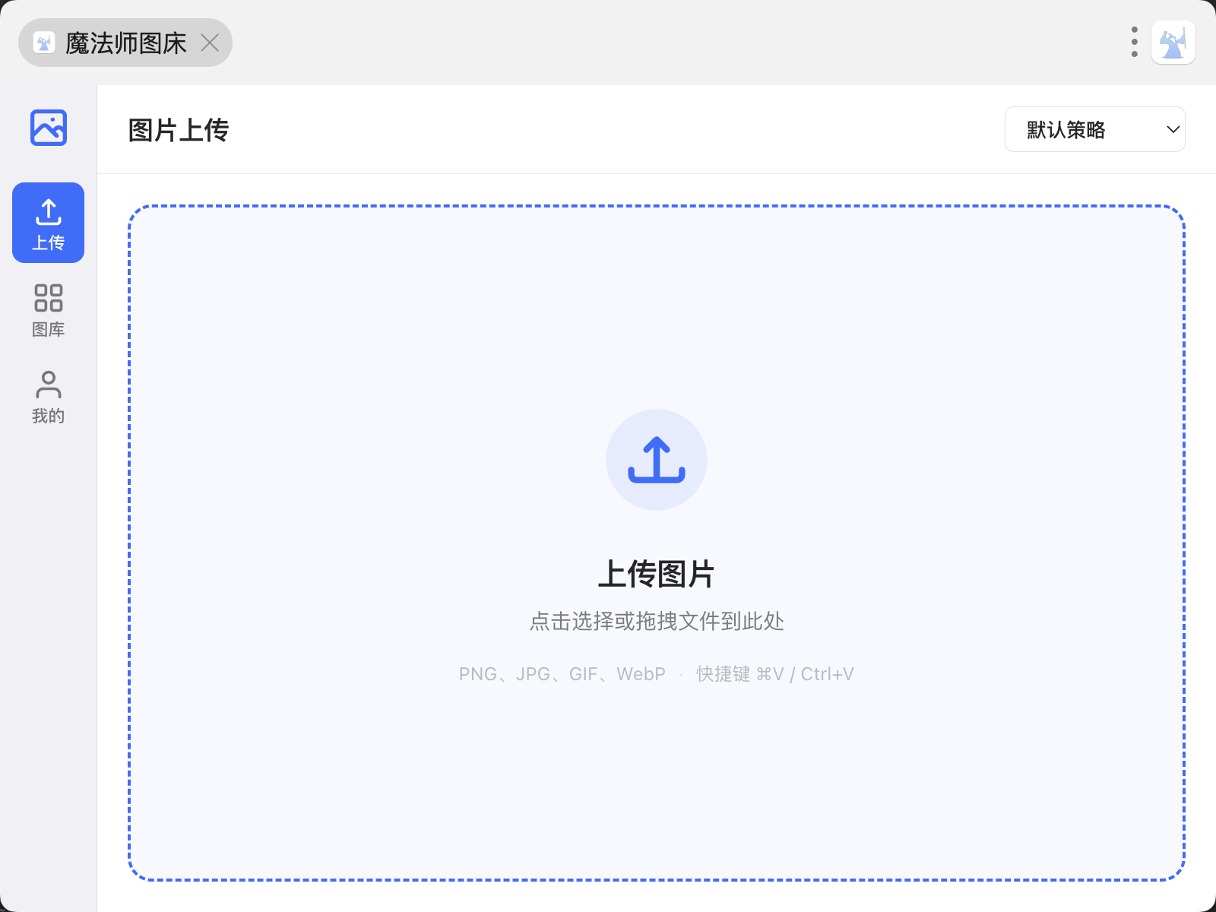1216x912 pixels.
Task: Open the 默认策略 strategy selector
Action: [x=1079, y=129]
